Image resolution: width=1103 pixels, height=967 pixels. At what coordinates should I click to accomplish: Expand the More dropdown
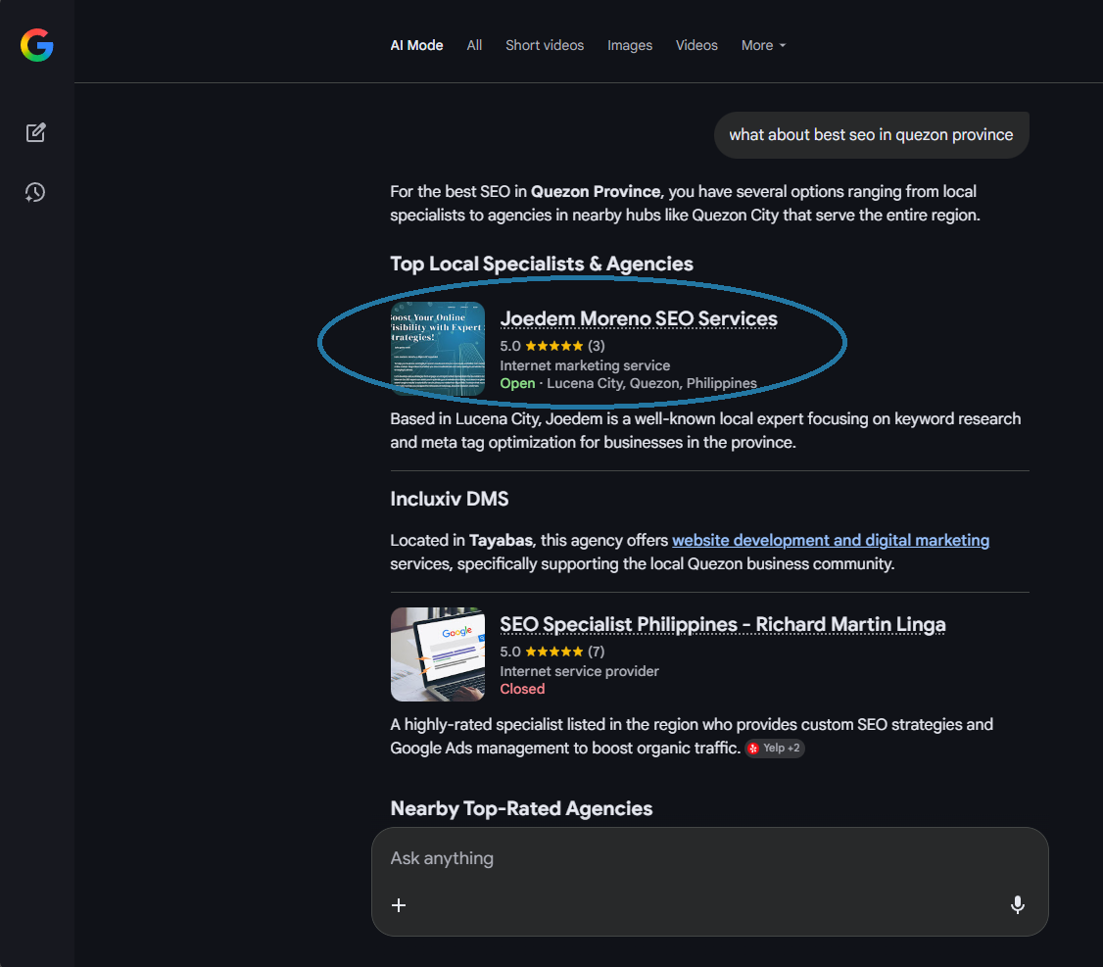click(x=763, y=45)
